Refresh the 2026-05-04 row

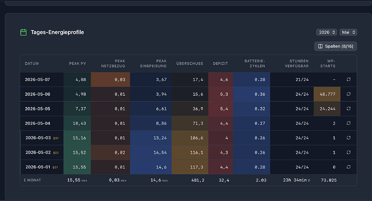pos(348,123)
